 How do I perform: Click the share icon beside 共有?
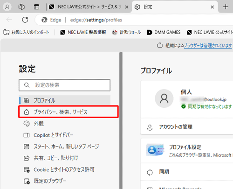(x=27, y=158)
